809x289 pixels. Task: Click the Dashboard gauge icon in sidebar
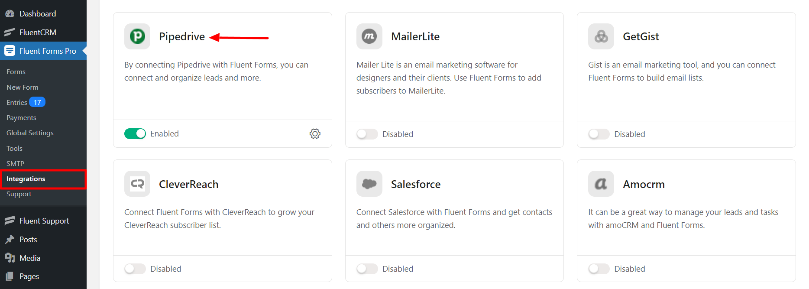pos(10,14)
